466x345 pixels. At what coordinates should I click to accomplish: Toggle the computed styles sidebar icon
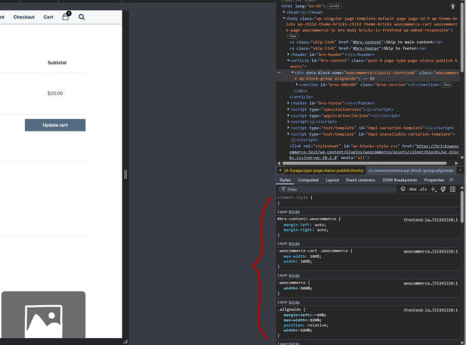click(453, 189)
